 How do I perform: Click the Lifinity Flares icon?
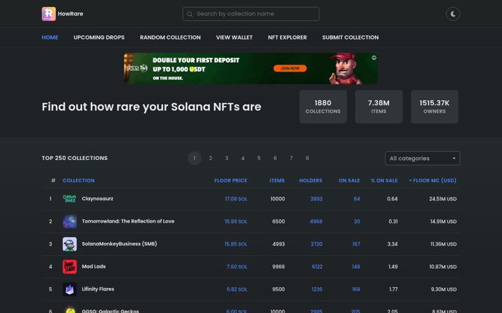(70, 289)
